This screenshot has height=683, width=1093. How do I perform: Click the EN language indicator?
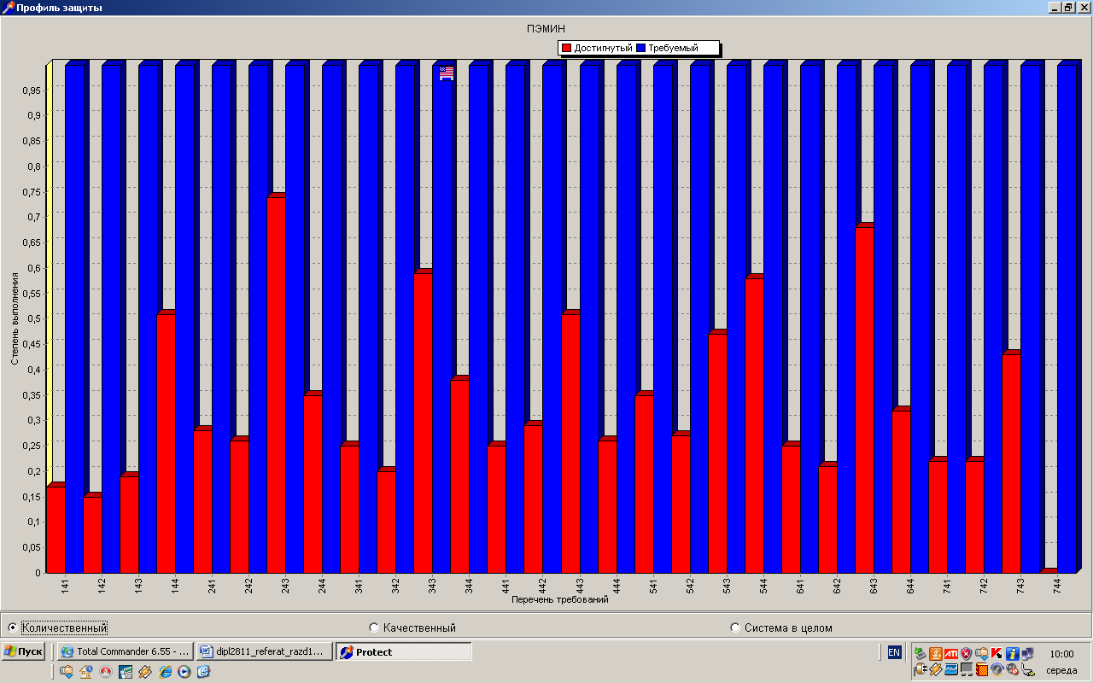[894, 652]
